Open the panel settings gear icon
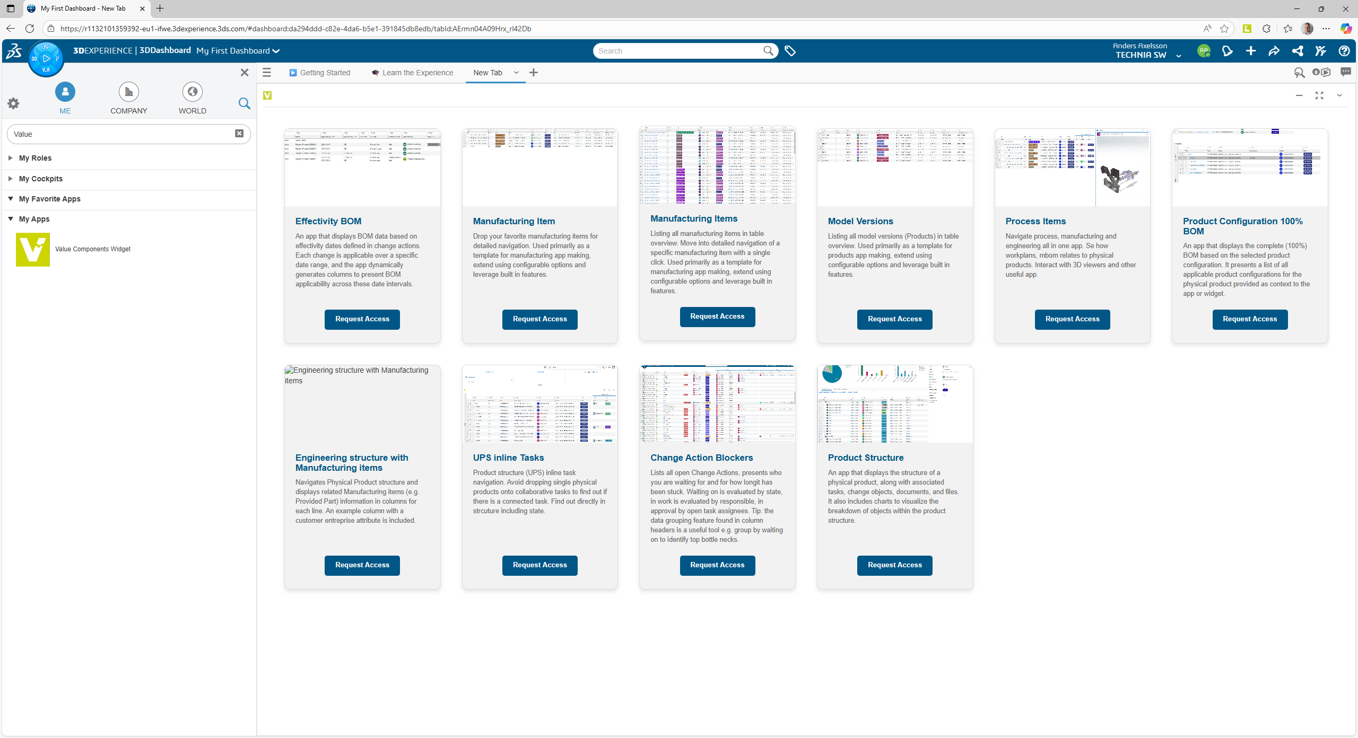 pyautogui.click(x=13, y=103)
